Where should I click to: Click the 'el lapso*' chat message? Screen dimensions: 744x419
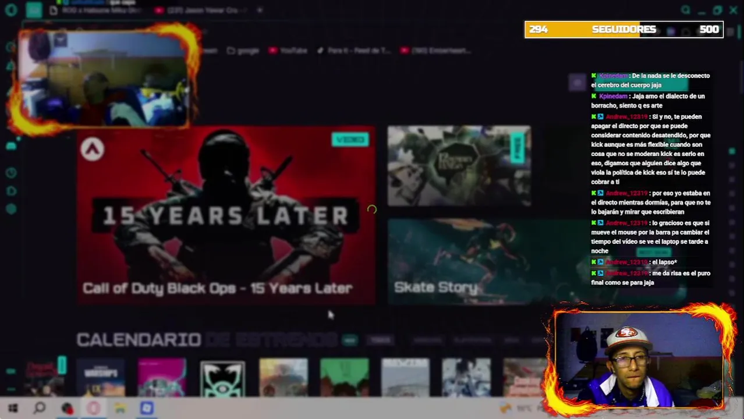tap(634, 262)
